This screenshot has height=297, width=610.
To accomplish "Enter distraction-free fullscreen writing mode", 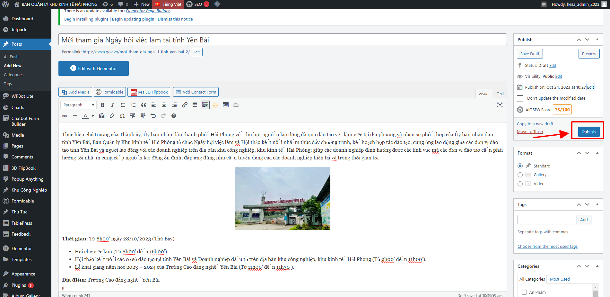I will pyautogui.click(x=500, y=105).
